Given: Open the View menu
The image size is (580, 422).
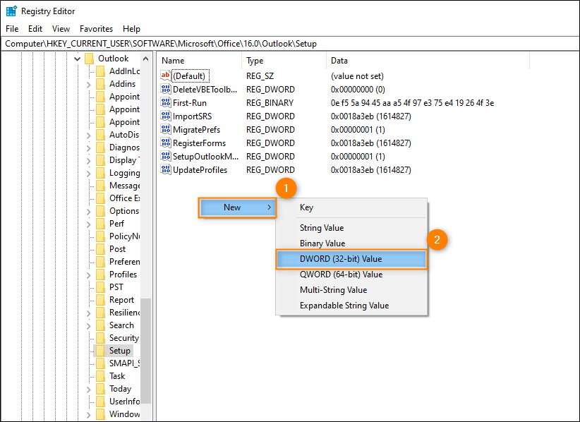Looking at the screenshot, I should (x=61, y=29).
